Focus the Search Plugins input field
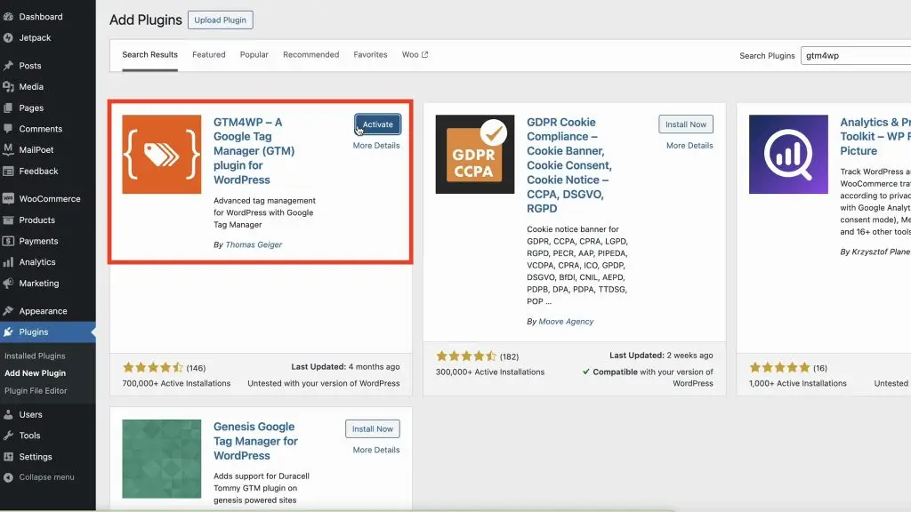This screenshot has height=512, width=911. pos(854,56)
